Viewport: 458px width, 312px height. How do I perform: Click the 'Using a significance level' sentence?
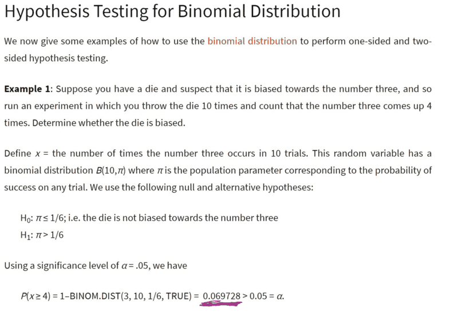(96, 266)
